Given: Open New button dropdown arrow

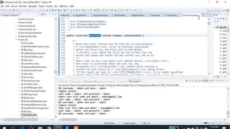Looking at the screenshot, I should tap(5, 10).
